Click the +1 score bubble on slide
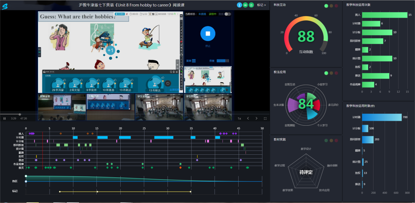 click(x=111, y=51)
